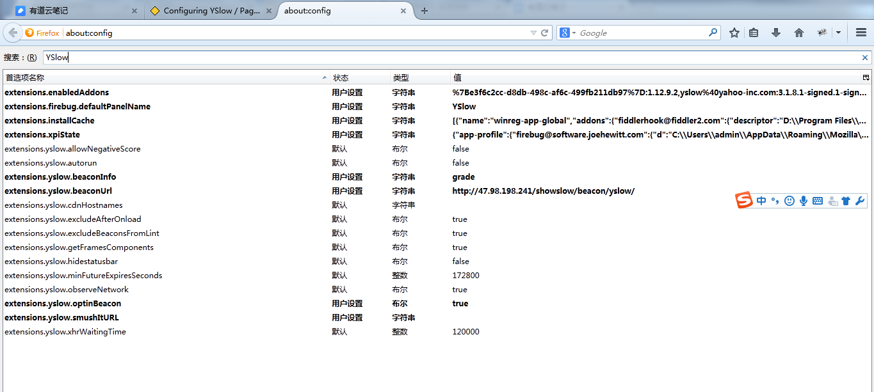Image resolution: width=874 pixels, height=392 pixels.
Task: Click the Sogou S logo icon
Action: (x=744, y=200)
